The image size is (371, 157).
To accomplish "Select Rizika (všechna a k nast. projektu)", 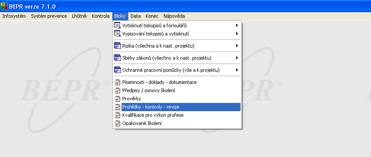I will point(177,46).
